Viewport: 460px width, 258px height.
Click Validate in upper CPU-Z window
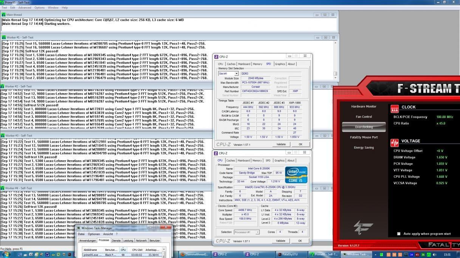pos(281,144)
